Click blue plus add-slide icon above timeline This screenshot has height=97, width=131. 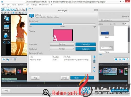tap(4, 59)
